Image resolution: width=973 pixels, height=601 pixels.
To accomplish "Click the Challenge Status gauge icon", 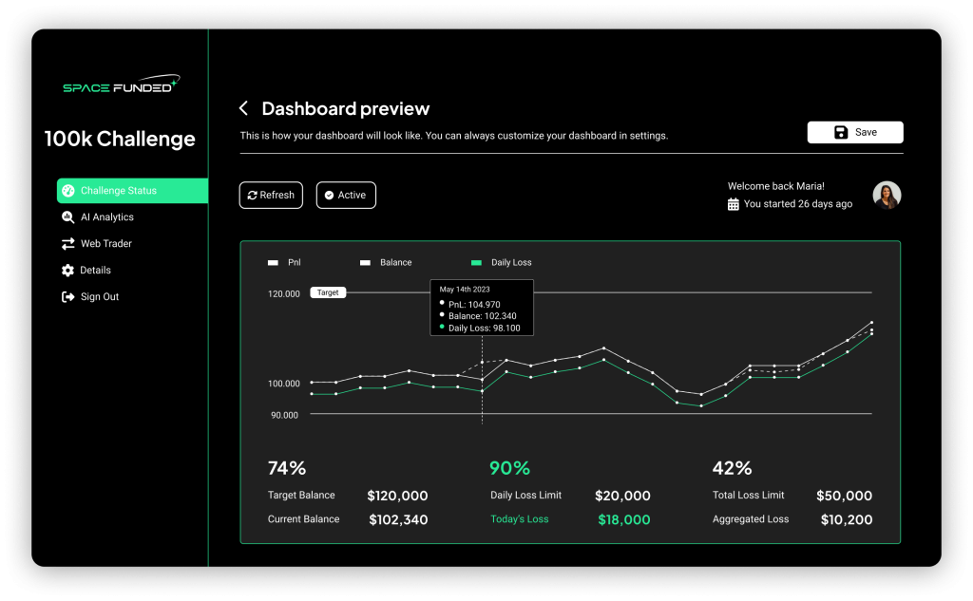I will coord(67,191).
